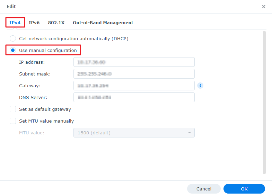Select Get network configuration automatically (DHCP)
Image resolution: width=272 pixels, height=196 pixels.
[13, 38]
